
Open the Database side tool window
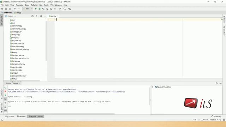224,31
